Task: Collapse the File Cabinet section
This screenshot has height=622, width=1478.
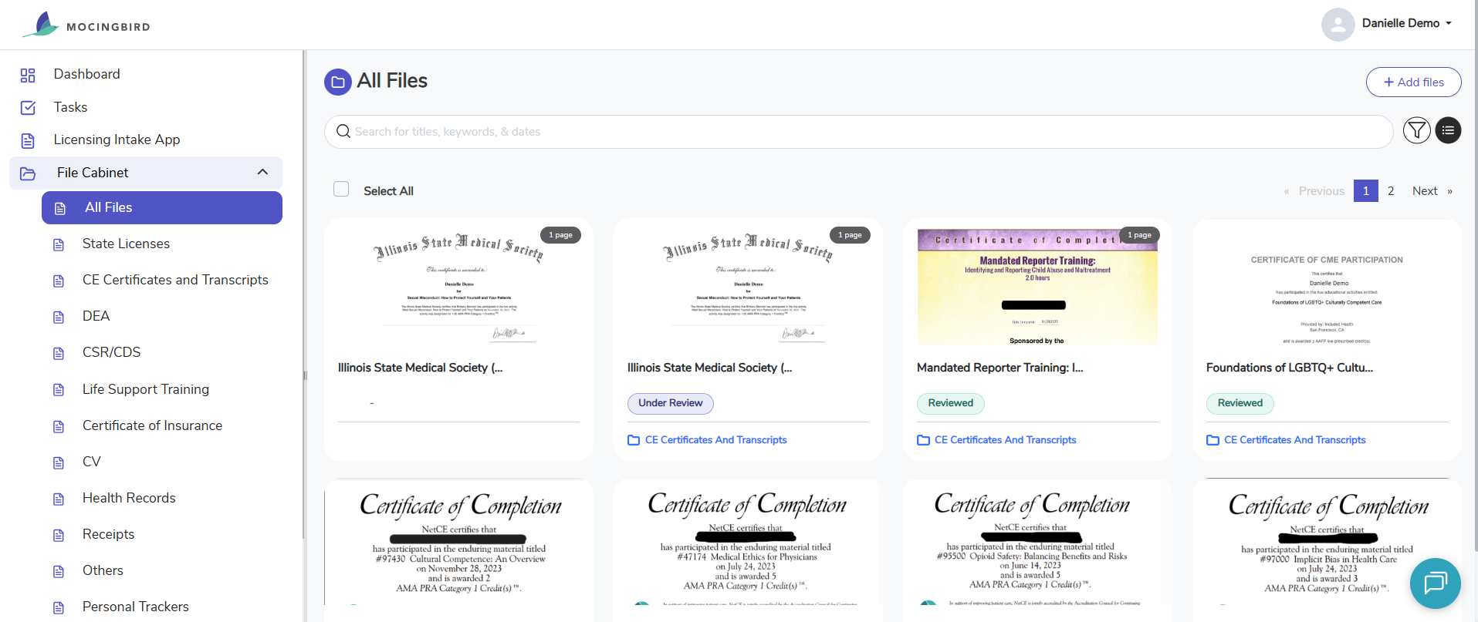Action: (262, 173)
